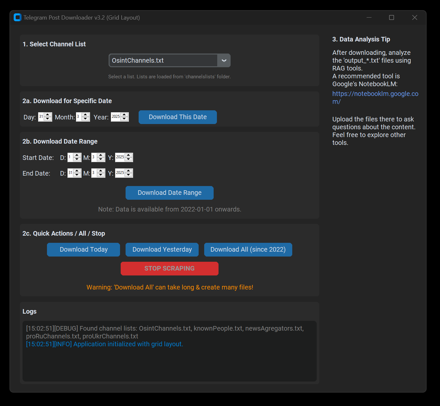Click the Start Date year field
Image resolution: width=440 pixels, height=406 pixels.
pos(120,157)
